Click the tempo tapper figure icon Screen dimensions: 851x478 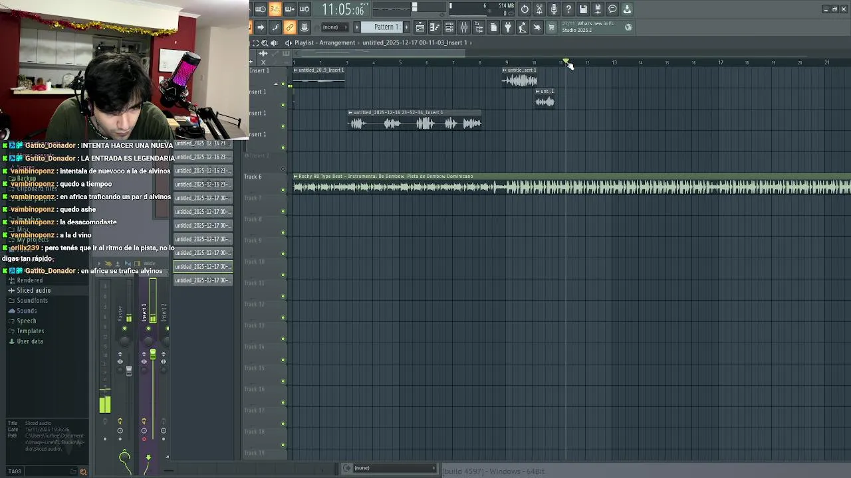523,27
